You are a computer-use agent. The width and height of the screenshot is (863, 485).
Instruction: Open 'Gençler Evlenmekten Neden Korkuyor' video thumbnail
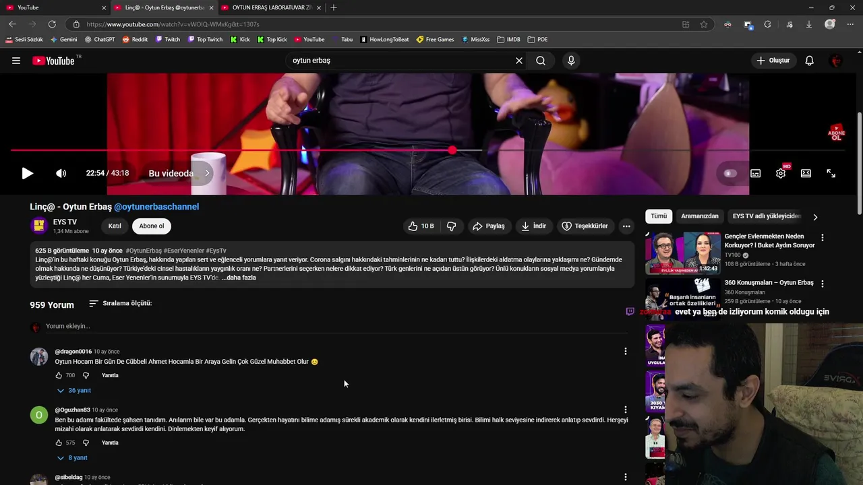(x=683, y=253)
